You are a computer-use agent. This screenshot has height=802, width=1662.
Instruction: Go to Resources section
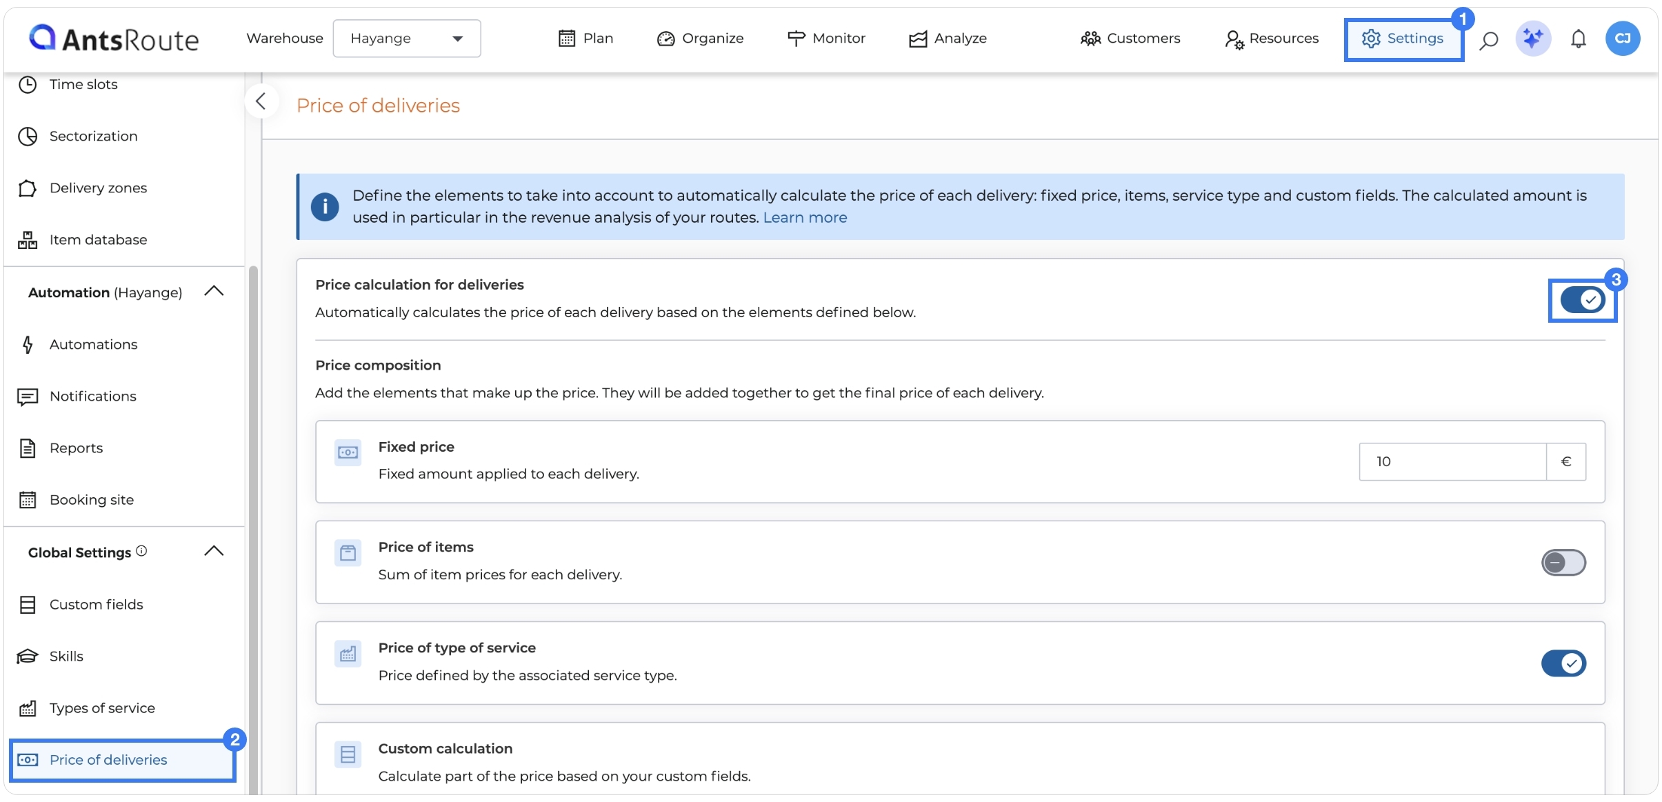pos(1272,39)
